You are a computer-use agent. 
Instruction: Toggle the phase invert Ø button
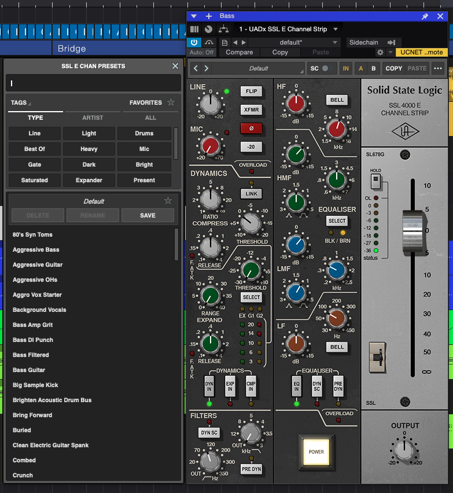(251, 128)
